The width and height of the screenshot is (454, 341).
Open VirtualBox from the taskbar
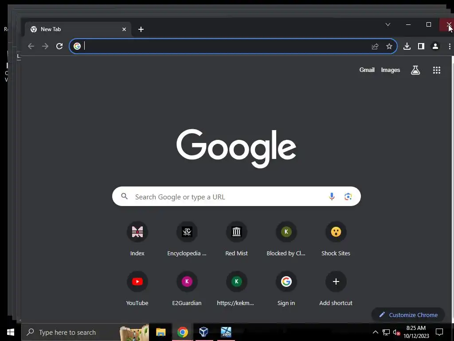[204, 332]
